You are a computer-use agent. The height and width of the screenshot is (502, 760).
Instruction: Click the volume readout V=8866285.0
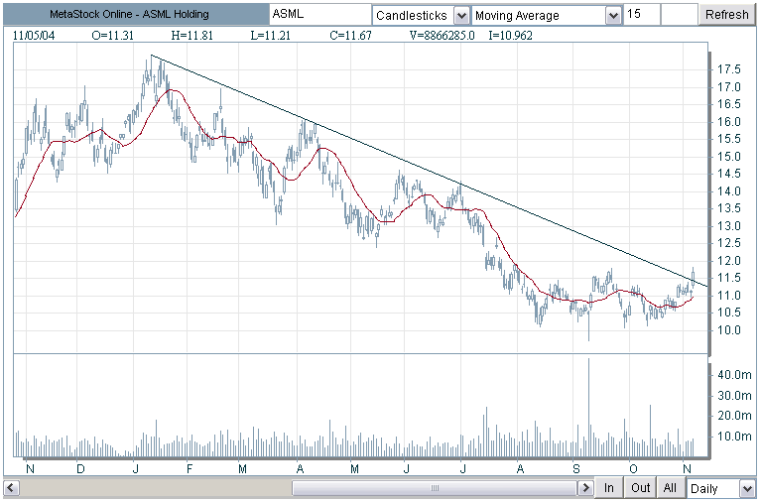443,36
